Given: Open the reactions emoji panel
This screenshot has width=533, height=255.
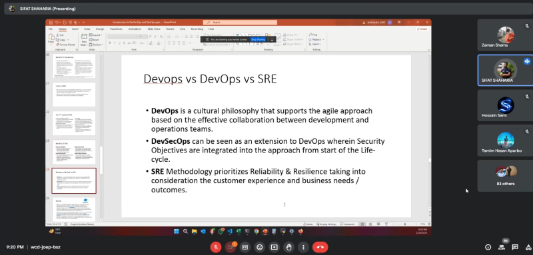Looking at the screenshot, I should pos(259,247).
